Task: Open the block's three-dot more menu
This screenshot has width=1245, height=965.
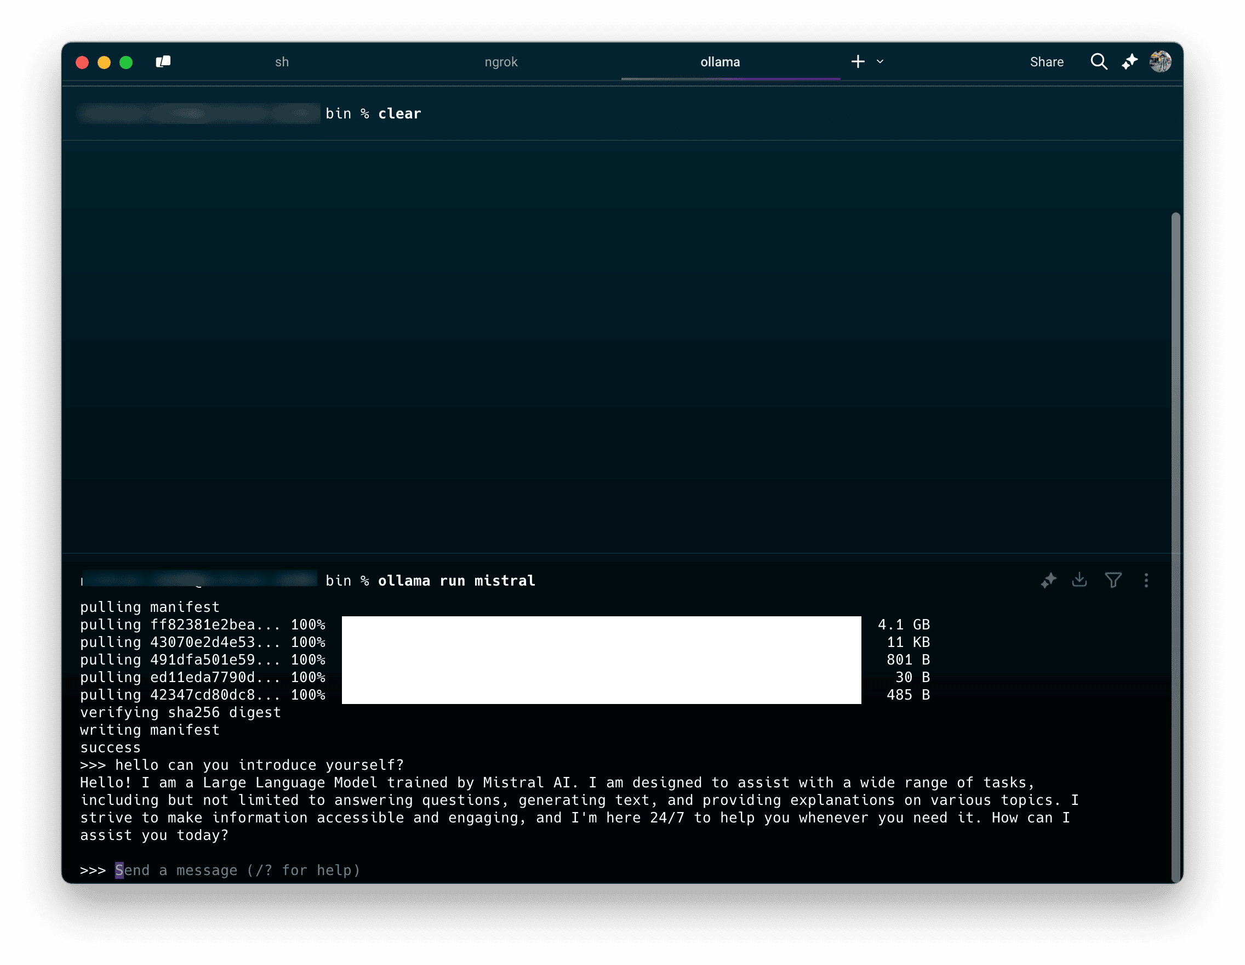Action: click(x=1146, y=581)
